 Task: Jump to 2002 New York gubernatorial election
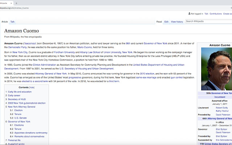click(27, 103)
